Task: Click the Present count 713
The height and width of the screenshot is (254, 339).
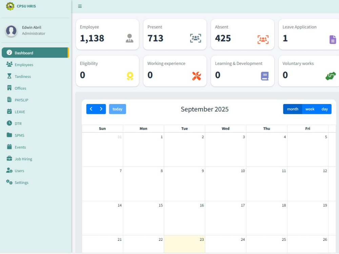Action: pyautogui.click(x=156, y=38)
